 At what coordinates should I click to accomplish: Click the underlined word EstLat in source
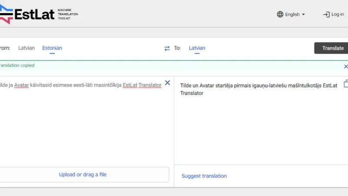click(x=130, y=85)
